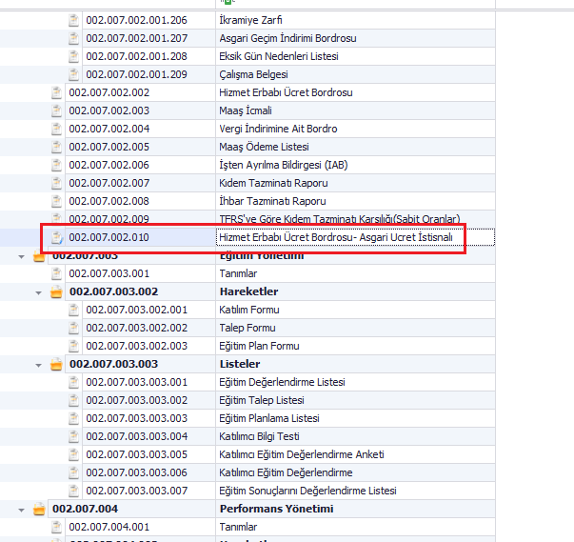Viewport: 574px width, 542px height.
Task: Select the Kıdem Tazminatı Raporu entry
Action: tap(273, 183)
